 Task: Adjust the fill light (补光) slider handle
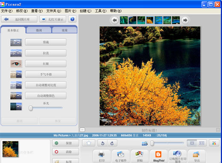coord(31,108)
